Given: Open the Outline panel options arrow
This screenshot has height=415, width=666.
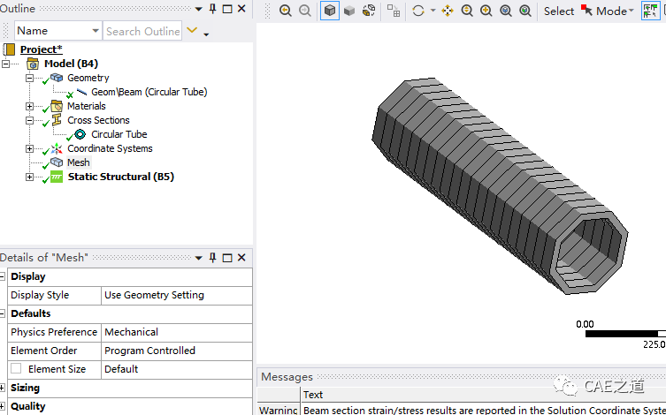Looking at the screenshot, I should pyautogui.click(x=199, y=9).
